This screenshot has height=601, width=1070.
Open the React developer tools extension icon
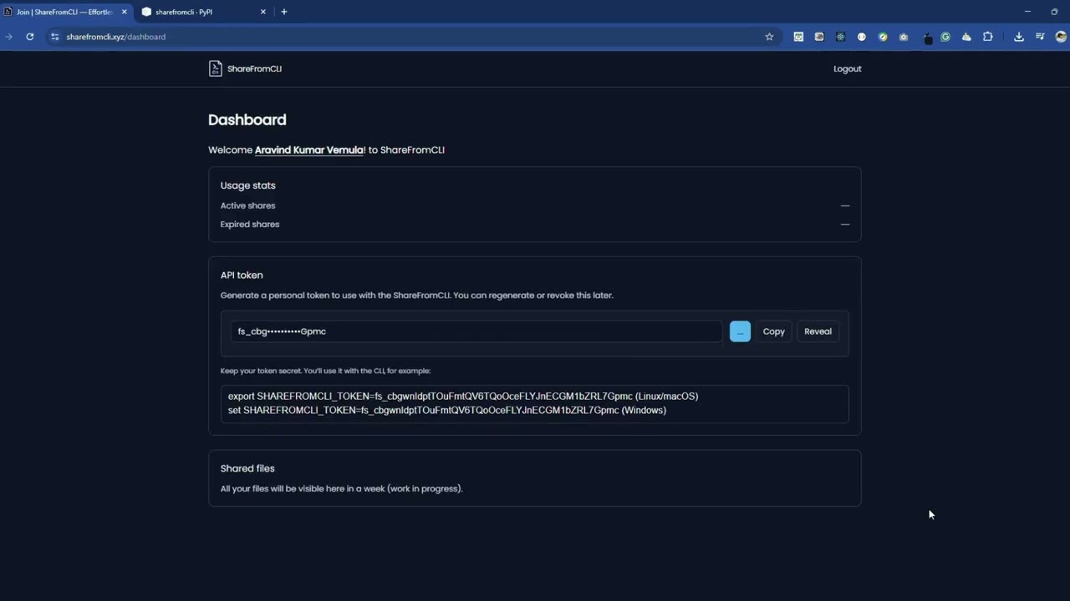tap(840, 37)
